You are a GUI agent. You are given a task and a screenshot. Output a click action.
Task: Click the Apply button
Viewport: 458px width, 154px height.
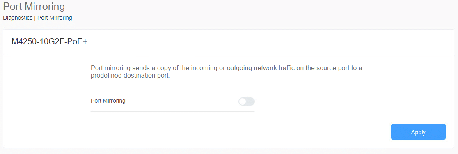pyautogui.click(x=418, y=132)
